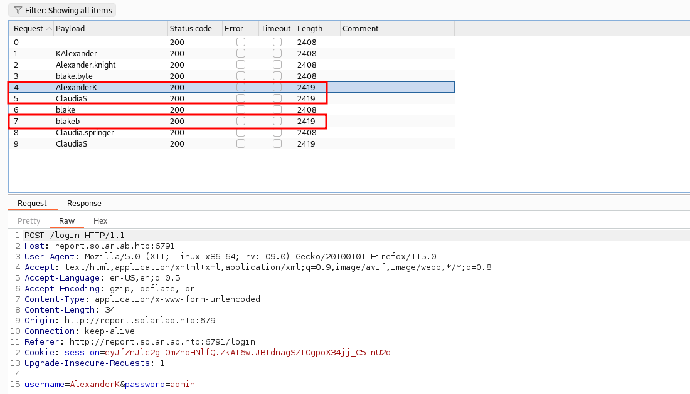Sort results by Payload column
Viewport: 690px width, 394px height.
tap(70, 28)
